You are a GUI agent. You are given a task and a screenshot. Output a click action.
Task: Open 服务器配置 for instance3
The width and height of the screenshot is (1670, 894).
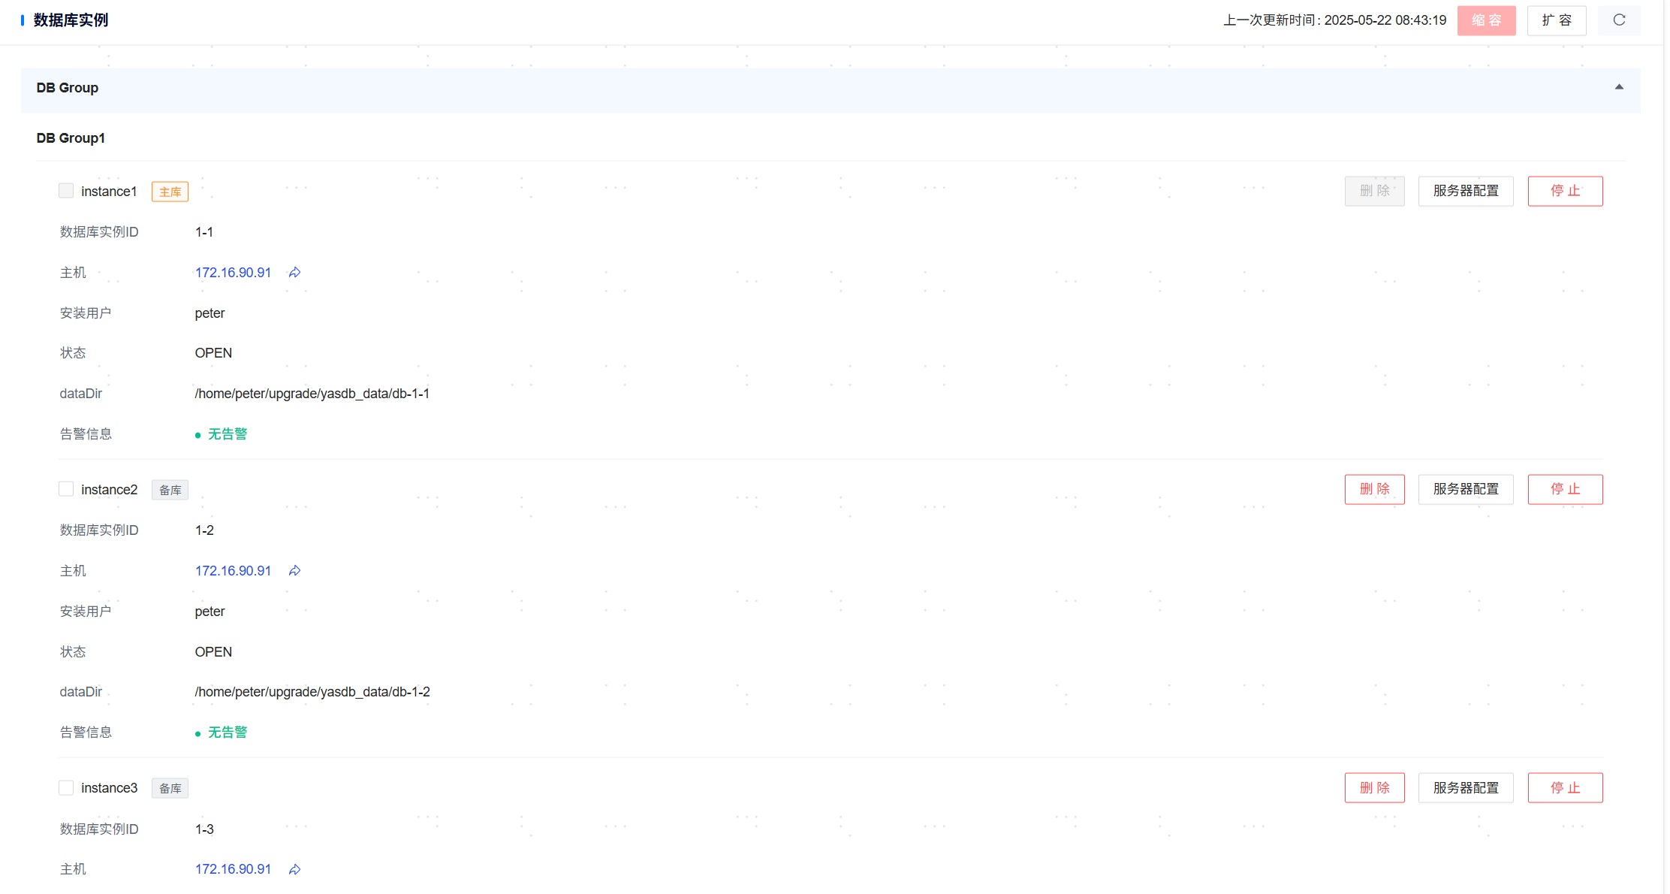point(1465,787)
